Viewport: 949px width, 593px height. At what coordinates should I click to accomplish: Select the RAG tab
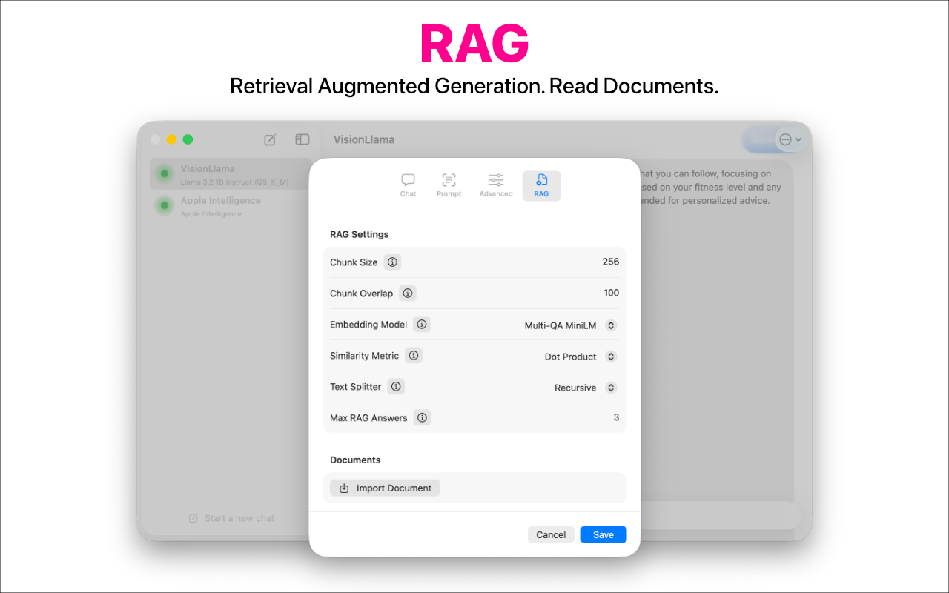pyautogui.click(x=541, y=185)
